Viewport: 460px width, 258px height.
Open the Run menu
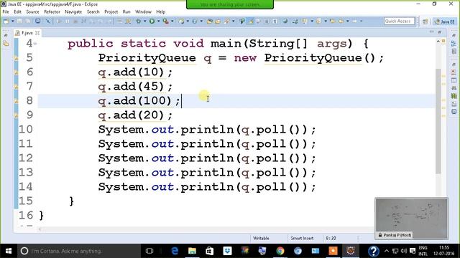pyautogui.click(x=126, y=11)
